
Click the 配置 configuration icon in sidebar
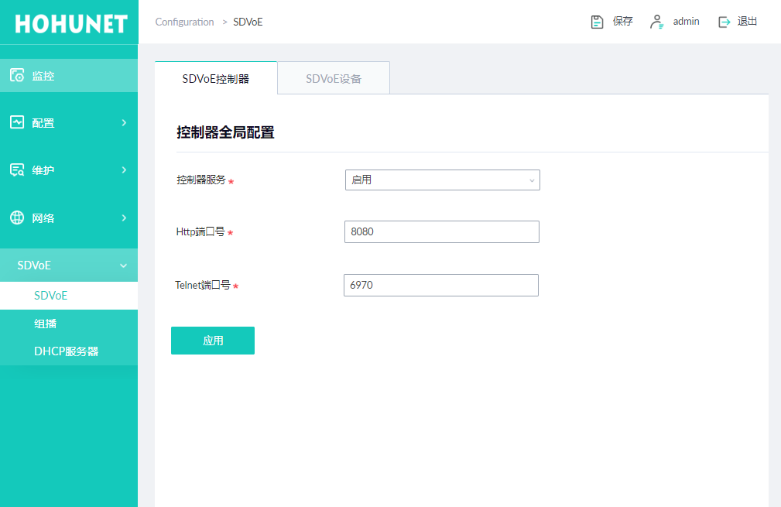[17, 122]
